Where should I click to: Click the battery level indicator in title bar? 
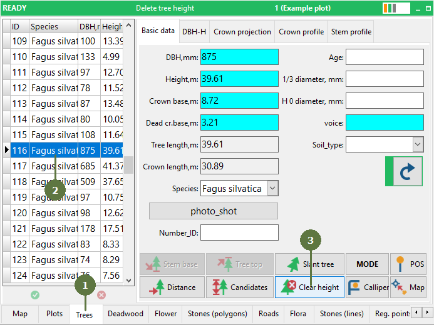396,8
